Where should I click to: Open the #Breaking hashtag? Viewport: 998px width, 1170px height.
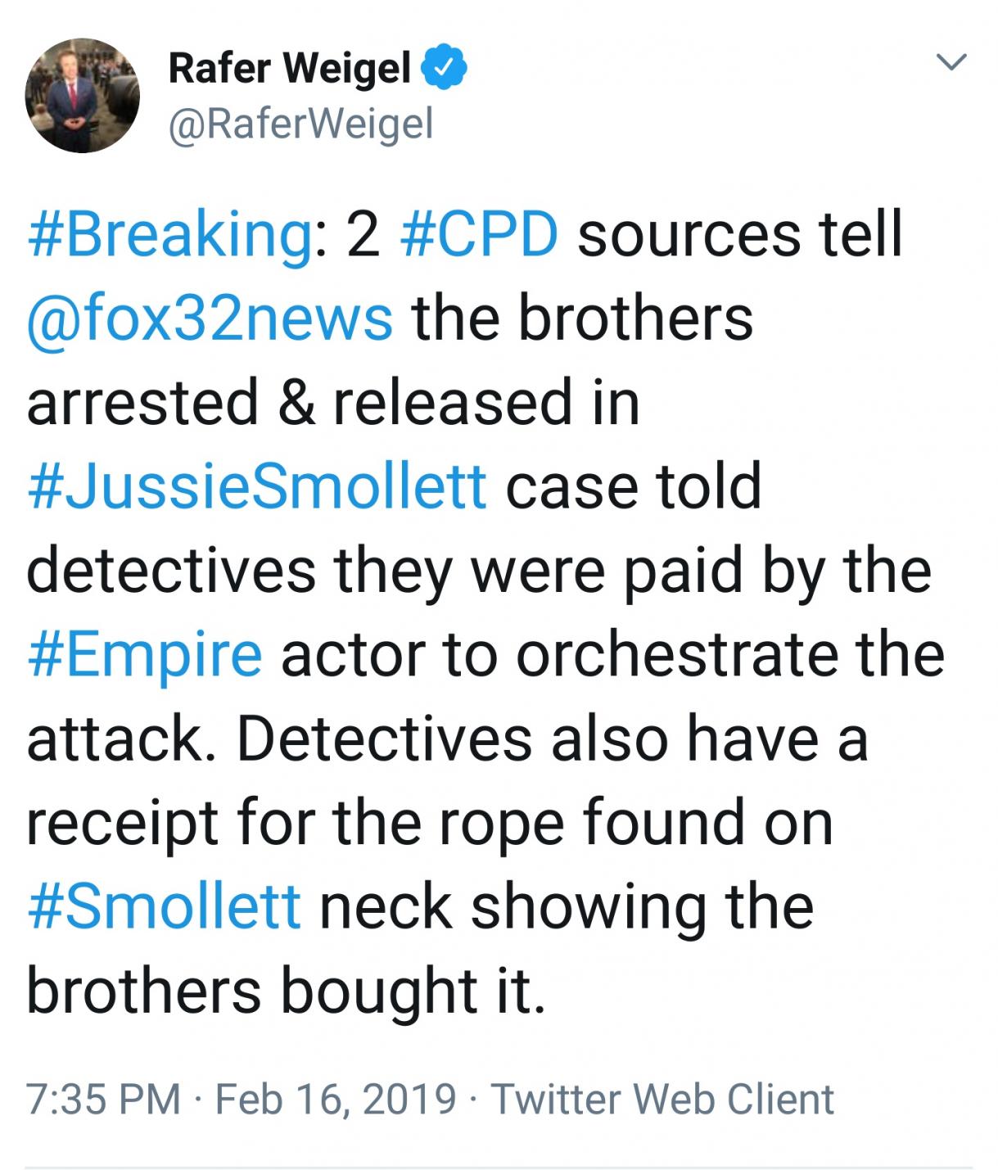tap(168, 234)
